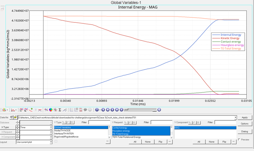Screen dimensions: 254x151
Task: Open the Data file path dropdown arrow
Action: [x=235, y=117]
